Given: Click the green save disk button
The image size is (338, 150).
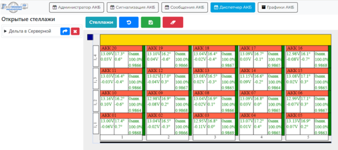Looking at the screenshot, I should click(x=151, y=22).
